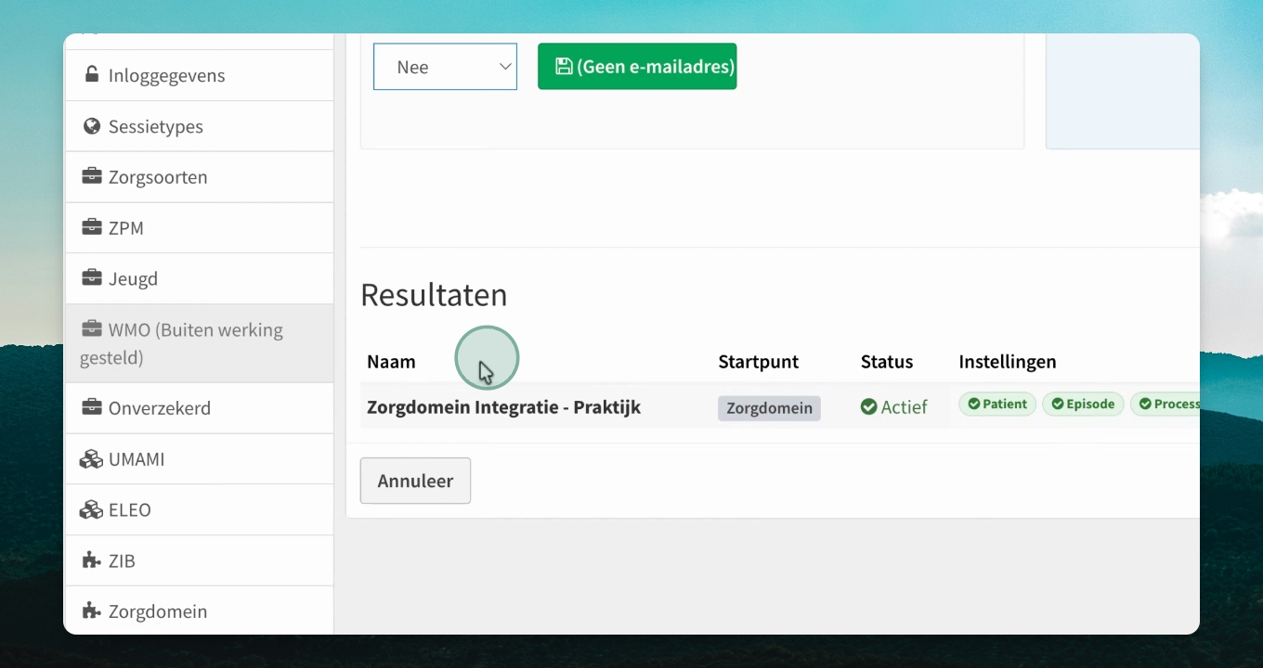Click the Actief status label

pyautogui.click(x=893, y=407)
